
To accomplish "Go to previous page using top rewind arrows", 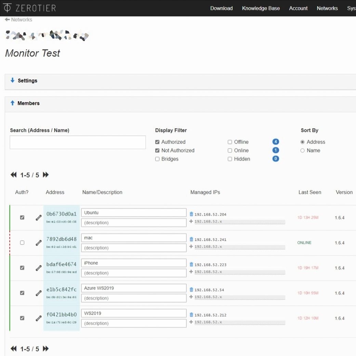I will [x=14, y=175].
